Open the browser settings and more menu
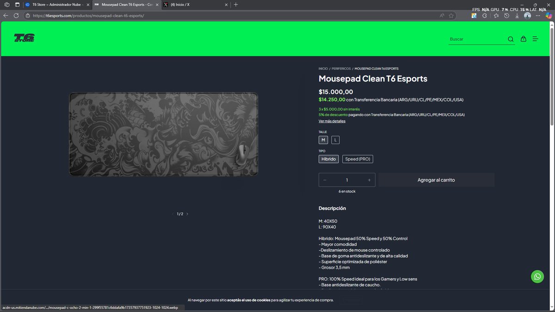The height and width of the screenshot is (312, 555). coord(538,15)
